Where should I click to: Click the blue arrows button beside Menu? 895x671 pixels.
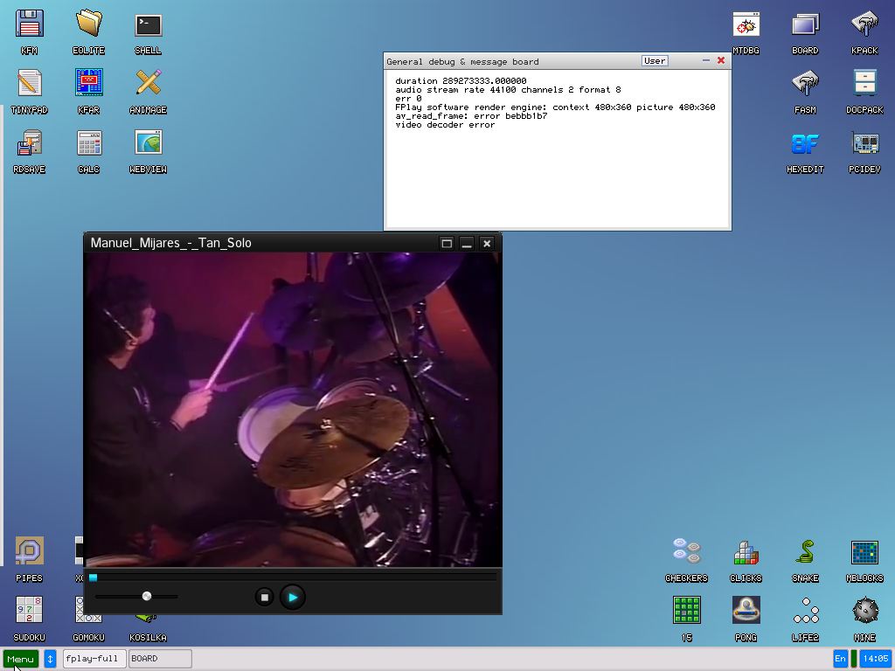coord(50,659)
